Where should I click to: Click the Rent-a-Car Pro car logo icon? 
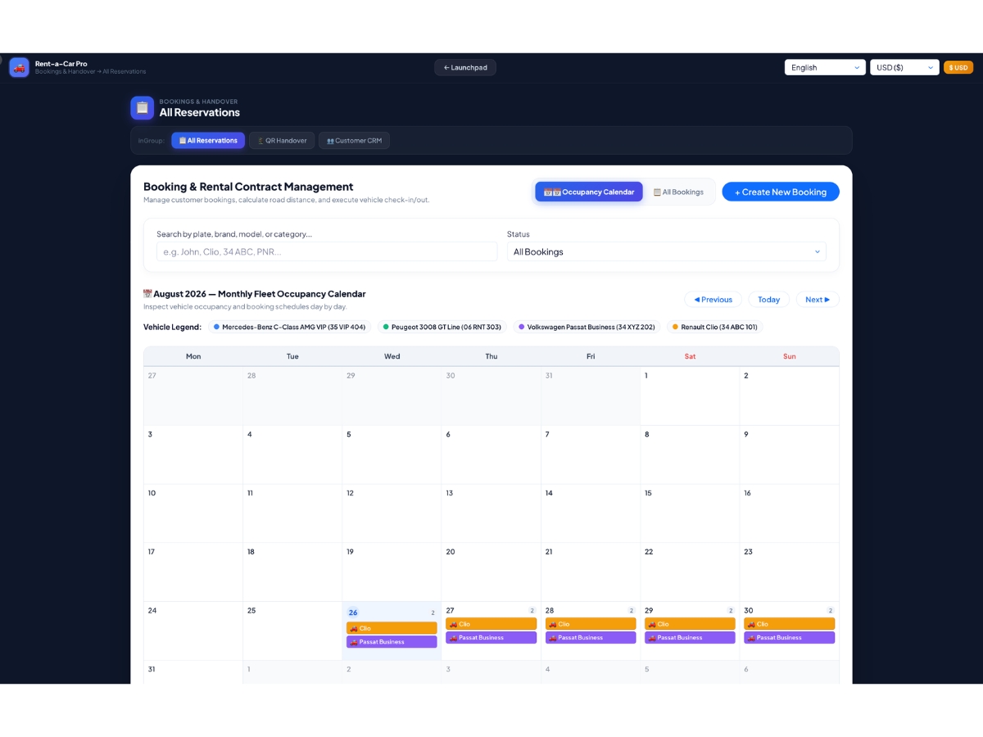click(x=19, y=67)
